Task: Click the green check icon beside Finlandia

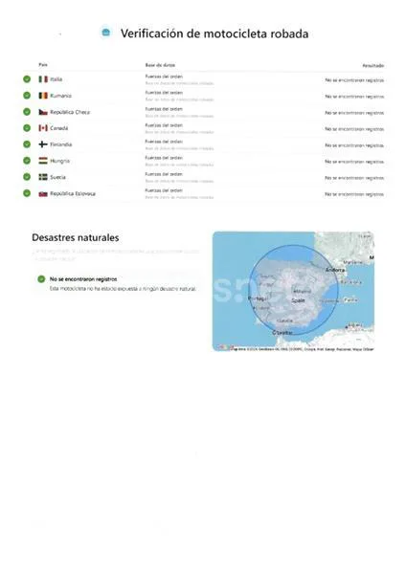Action: click(x=27, y=144)
